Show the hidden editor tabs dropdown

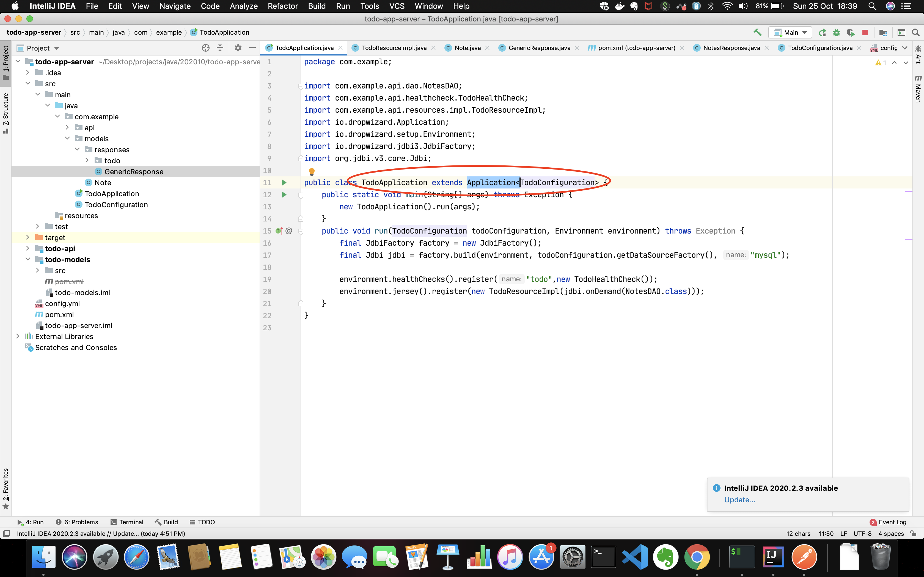pos(904,48)
